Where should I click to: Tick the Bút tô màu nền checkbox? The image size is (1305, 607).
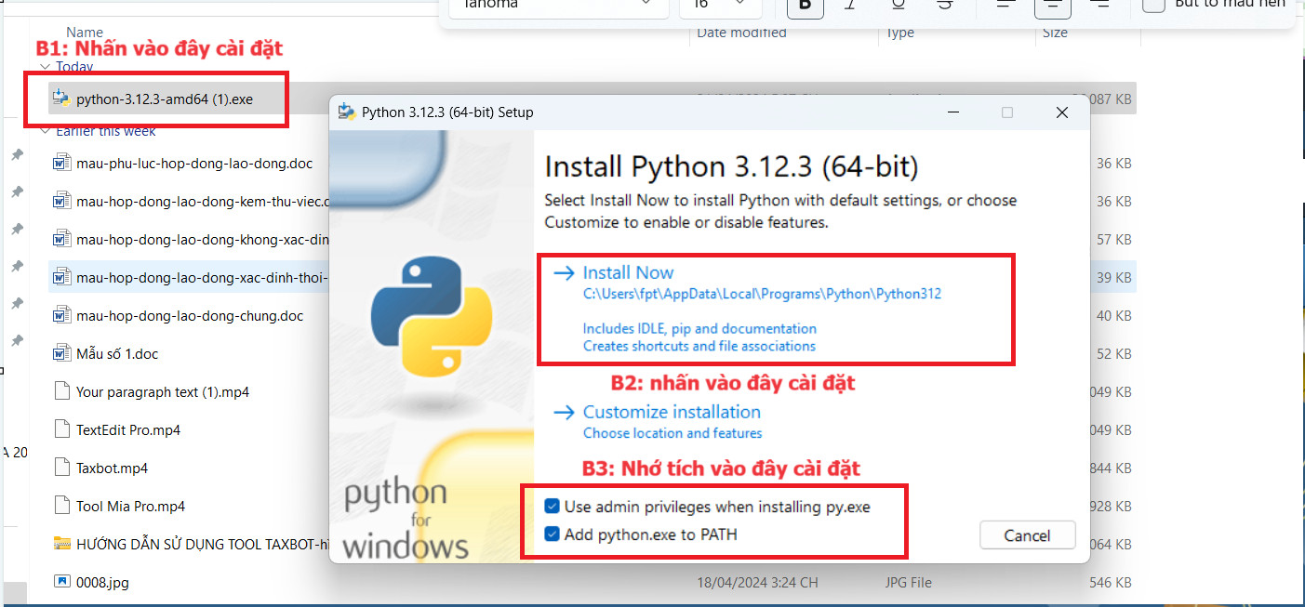click(1153, 4)
